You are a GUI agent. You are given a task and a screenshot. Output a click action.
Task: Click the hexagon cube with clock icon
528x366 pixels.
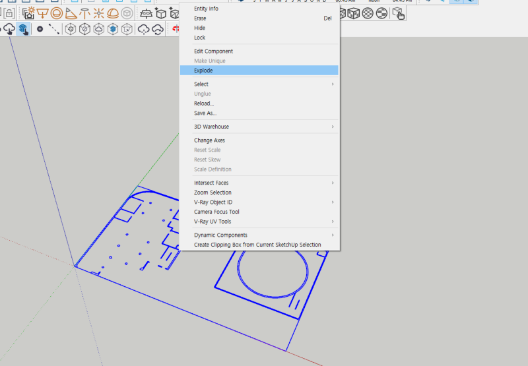[x=71, y=29]
